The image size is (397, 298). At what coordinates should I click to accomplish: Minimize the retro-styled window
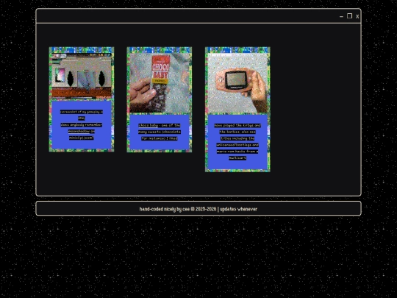click(341, 16)
